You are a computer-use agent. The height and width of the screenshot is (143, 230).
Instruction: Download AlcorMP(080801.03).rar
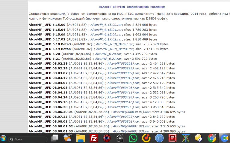pos(131,131)
